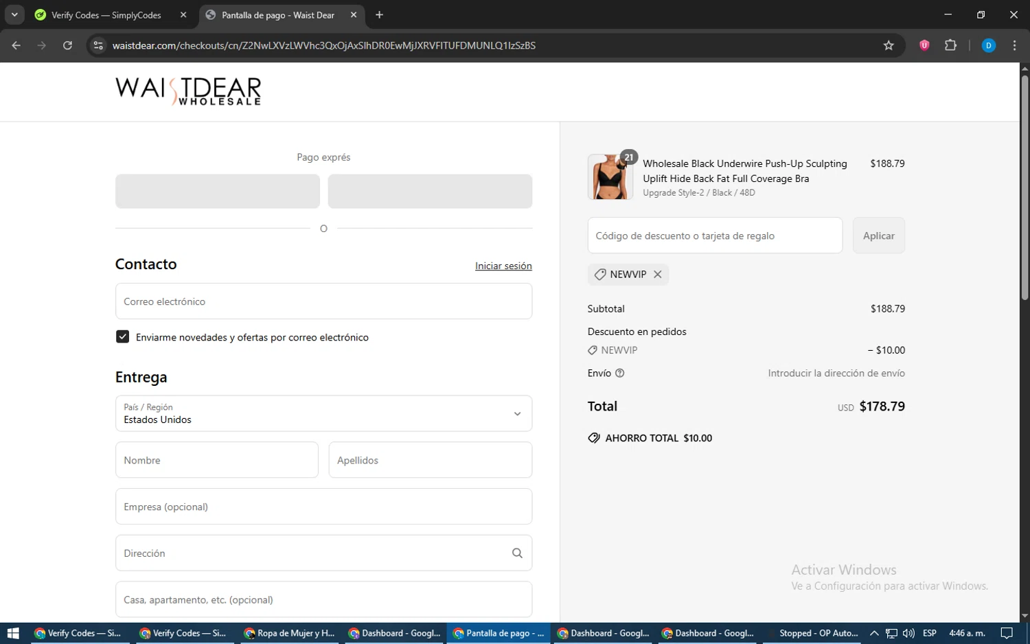Reload the checkout page
Screen dimensions: 1030x644
67,45
